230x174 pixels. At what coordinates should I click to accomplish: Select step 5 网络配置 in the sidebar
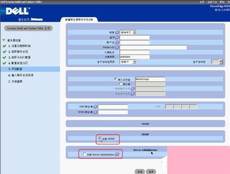pyautogui.click(x=30, y=69)
